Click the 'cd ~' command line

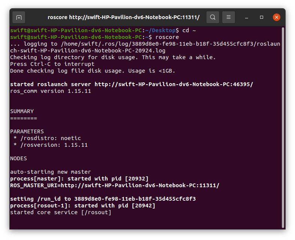[x=103, y=30]
